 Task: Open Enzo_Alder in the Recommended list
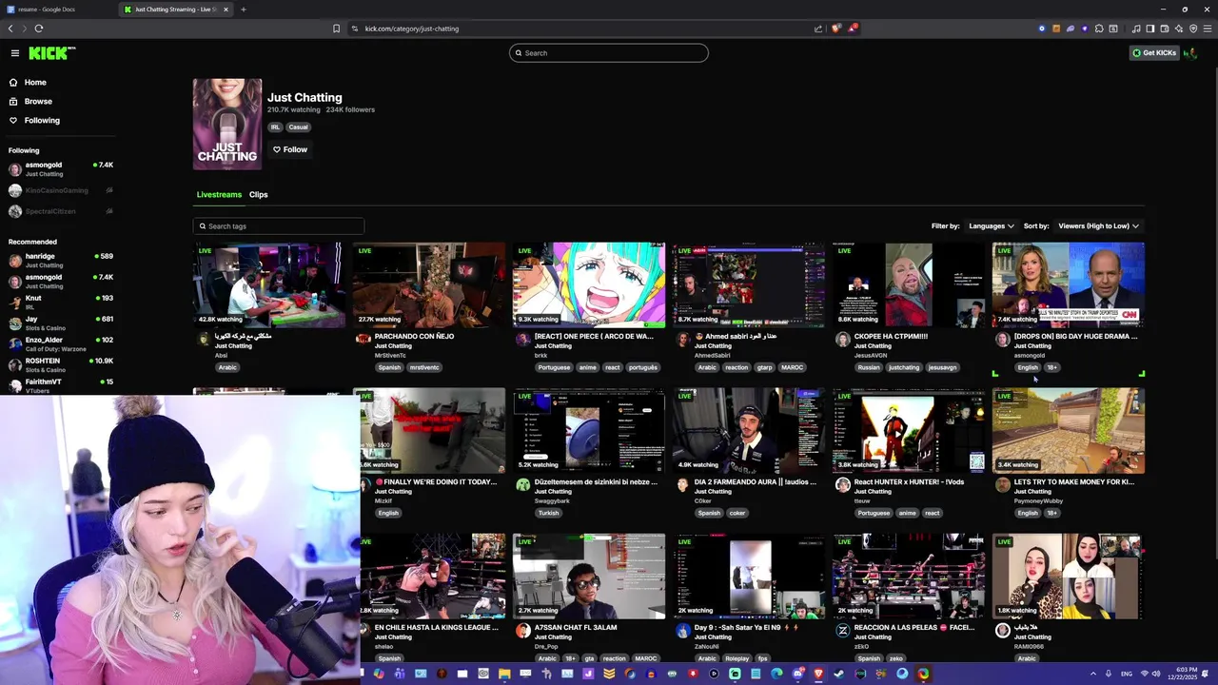click(61, 344)
